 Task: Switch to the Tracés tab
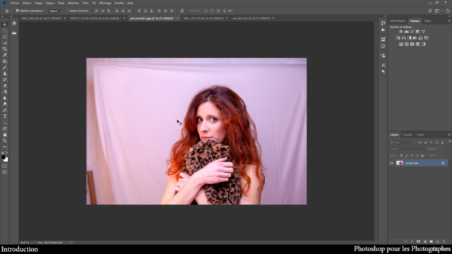pos(420,135)
